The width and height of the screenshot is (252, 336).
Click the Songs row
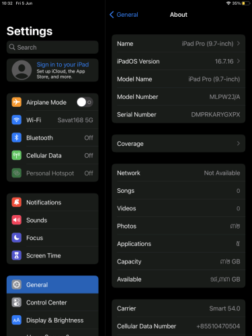179,191
